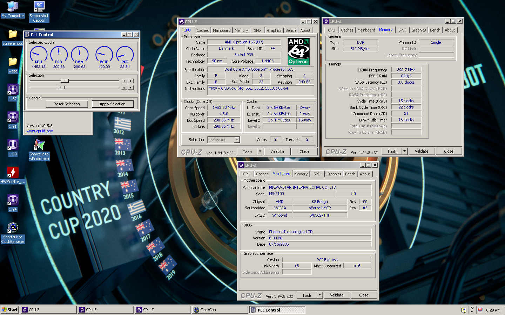
Task: Click Tools button in Mainboard-tab CPU-Z window
Action: click(x=307, y=295)
